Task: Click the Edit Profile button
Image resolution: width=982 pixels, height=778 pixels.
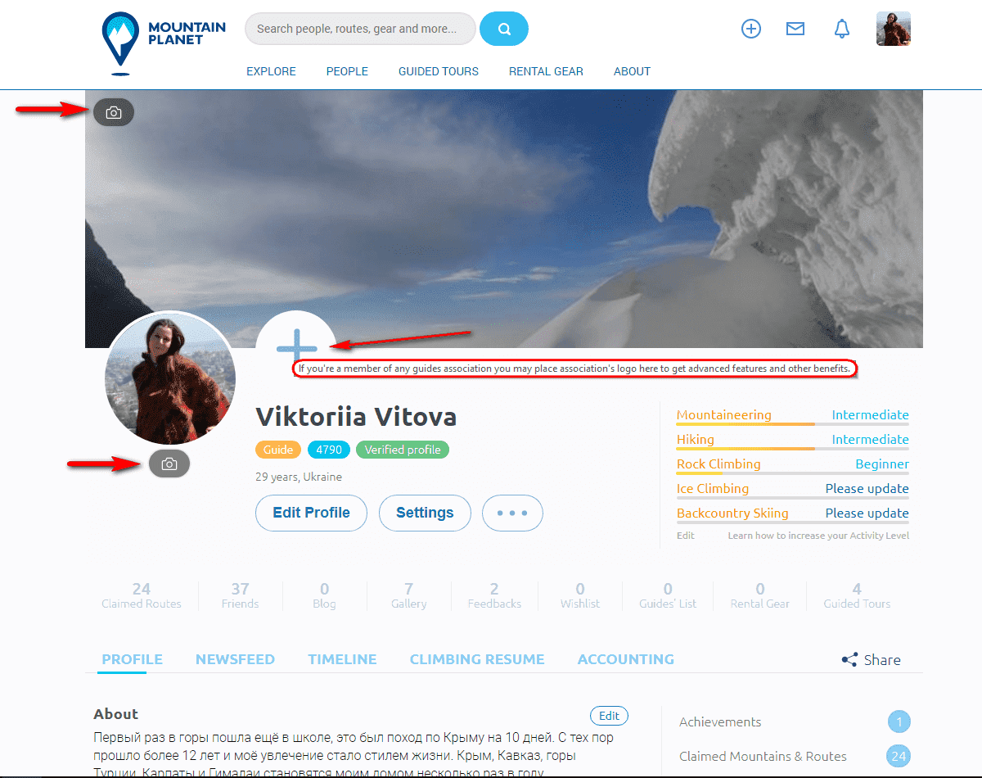Action: 311,513
